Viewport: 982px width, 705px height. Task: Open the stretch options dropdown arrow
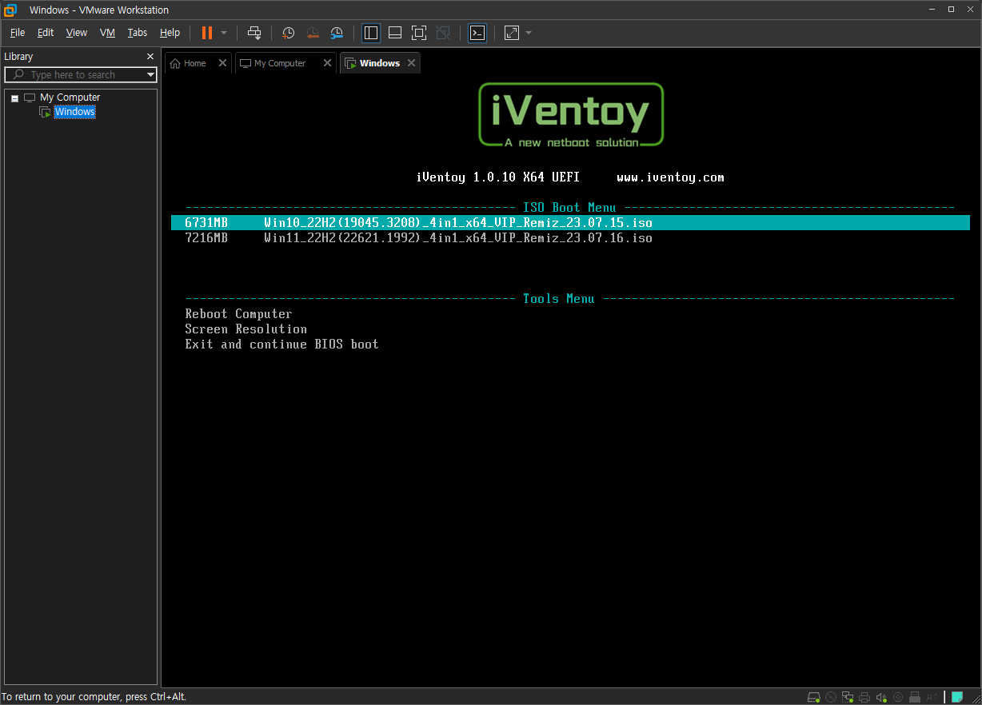[x=529, y=33]
